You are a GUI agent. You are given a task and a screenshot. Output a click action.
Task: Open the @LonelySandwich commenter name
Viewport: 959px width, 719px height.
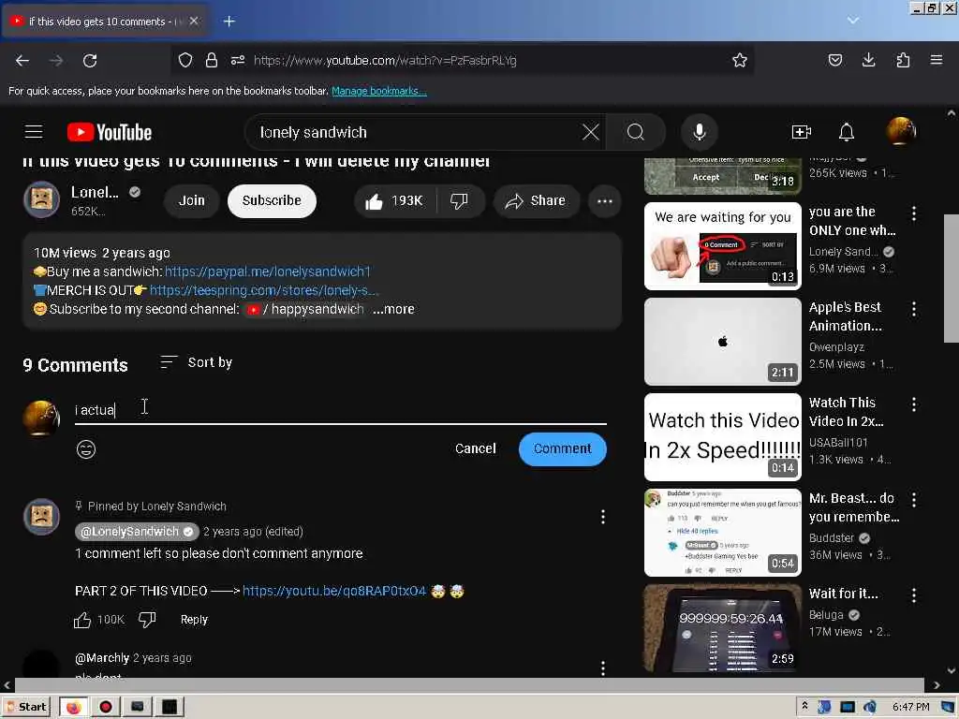click(x=137, y=532)
